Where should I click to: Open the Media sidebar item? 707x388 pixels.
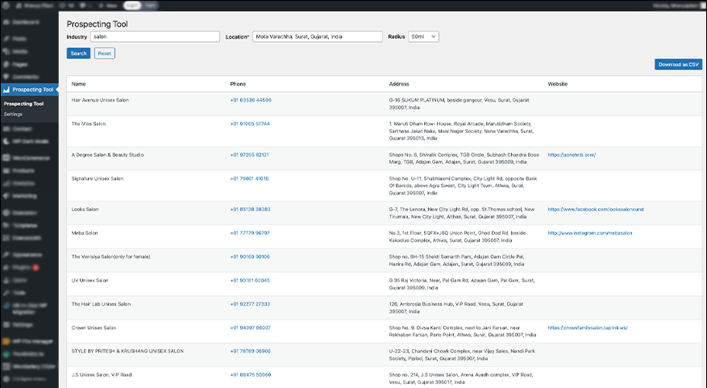[20, 52]
